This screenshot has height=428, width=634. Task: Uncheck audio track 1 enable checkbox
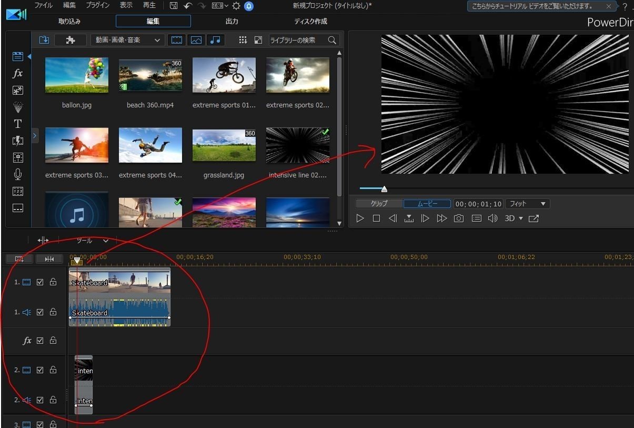(40, 312)
